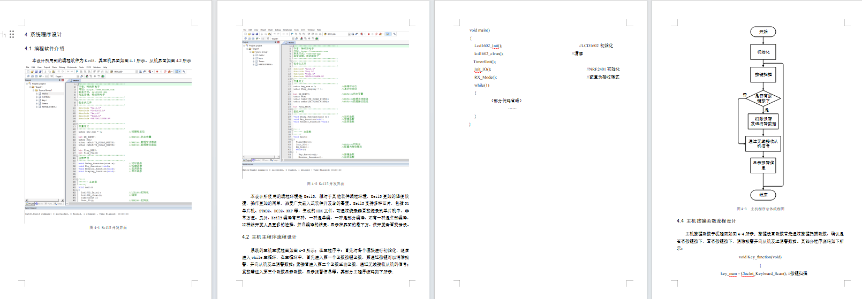This screenshot has height=299, width=862.
Task: Select the '按键扫描' flowchart box
Action: pyautogui.click(x=763, y=75)
